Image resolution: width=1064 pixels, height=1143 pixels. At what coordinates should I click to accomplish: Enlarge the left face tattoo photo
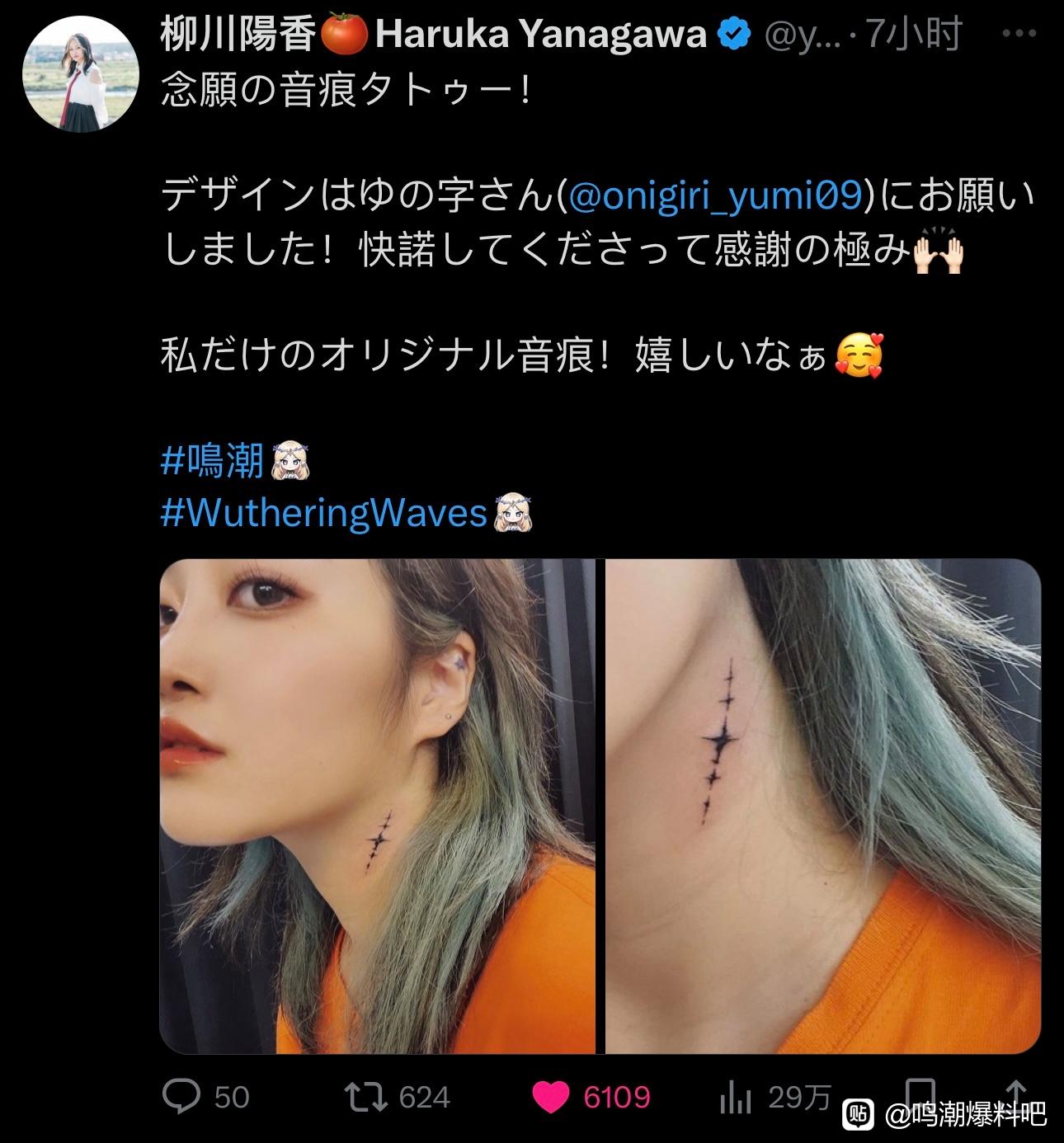coord(377,806)
